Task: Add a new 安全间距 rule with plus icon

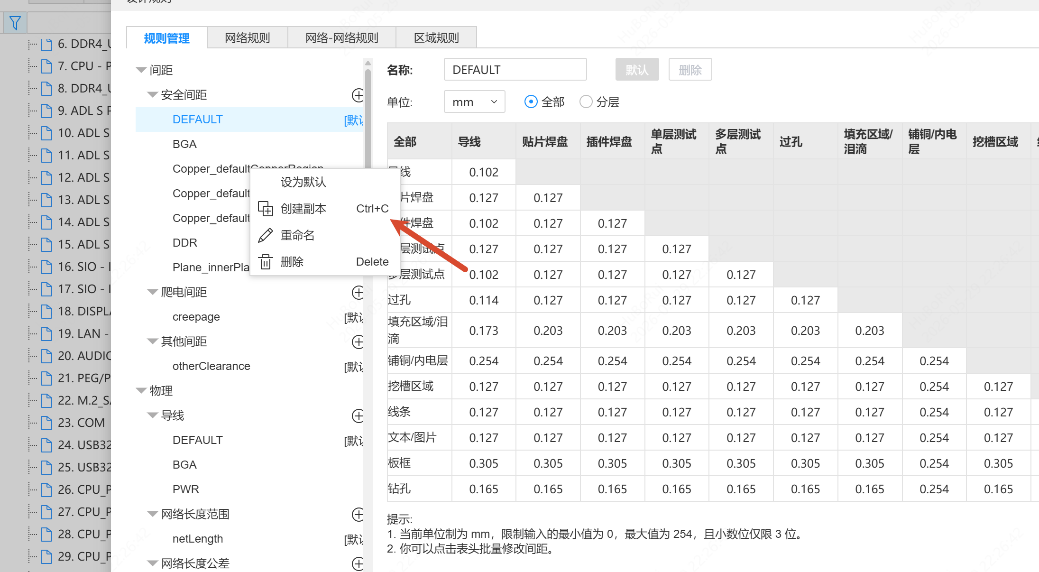Action: (358, 95)
